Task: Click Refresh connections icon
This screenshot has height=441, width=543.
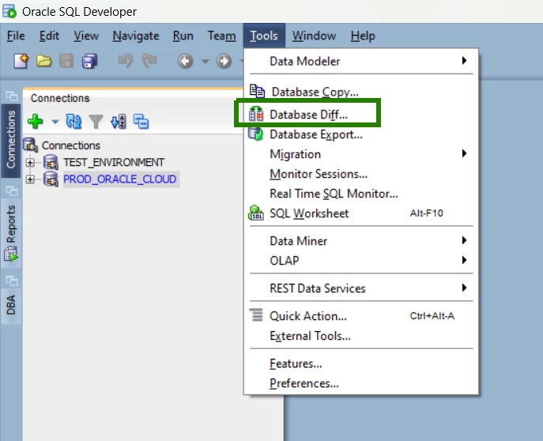Action: pyautogui.click(x=74, y=122)
